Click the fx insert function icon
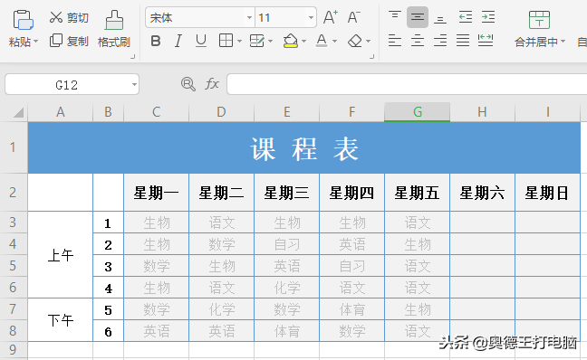 (212, 84)
